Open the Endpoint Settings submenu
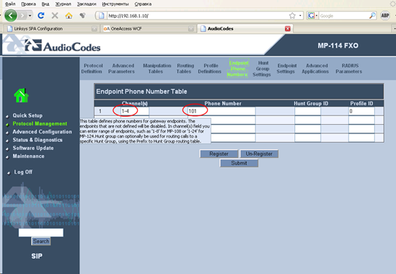Screen dimensions: 396x274 (286, 68)
